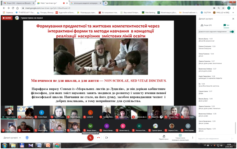Click the zoom magnifier icon in address bar

click(x=219, y=8)
